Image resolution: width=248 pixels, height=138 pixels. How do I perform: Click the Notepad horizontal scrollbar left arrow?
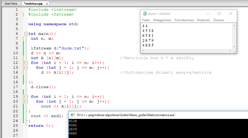[143, 51]
